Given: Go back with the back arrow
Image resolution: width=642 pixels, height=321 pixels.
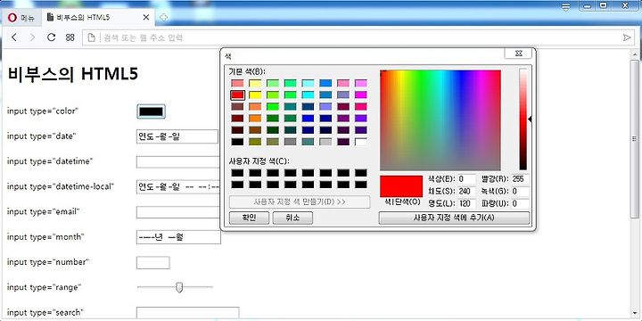Looking at the screenshot, I should point(14,37).
